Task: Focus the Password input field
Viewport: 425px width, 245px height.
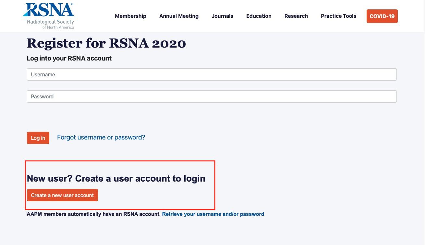Action: [x=212, y=96]
